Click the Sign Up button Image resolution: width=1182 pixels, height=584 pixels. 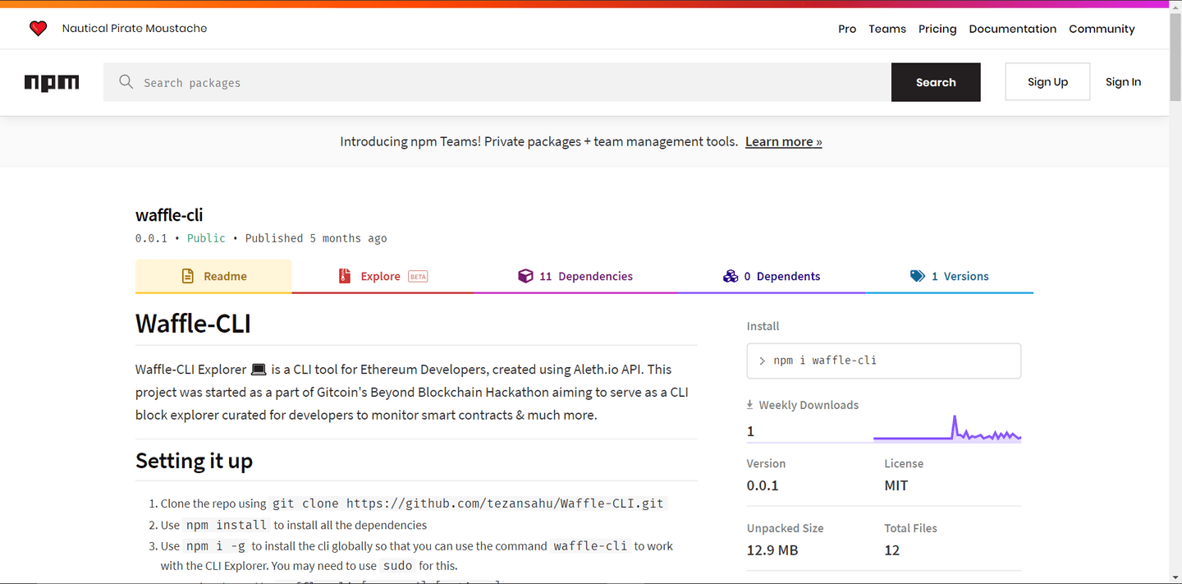tap(1047, 82)
